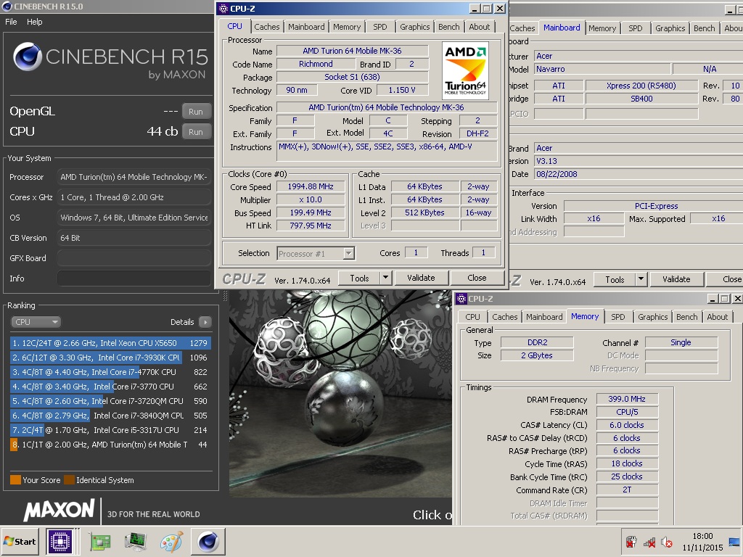This screenshot has width=743, height=557.
Task: Select Graphics tab in Mainboard CPU-Z window
Action: 670,28
